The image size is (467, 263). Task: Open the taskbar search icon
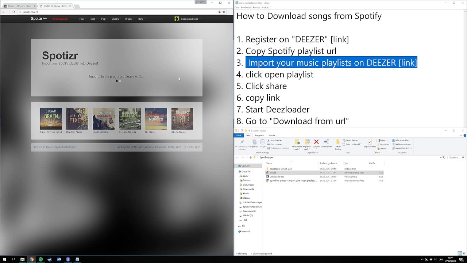coord(13,259)
